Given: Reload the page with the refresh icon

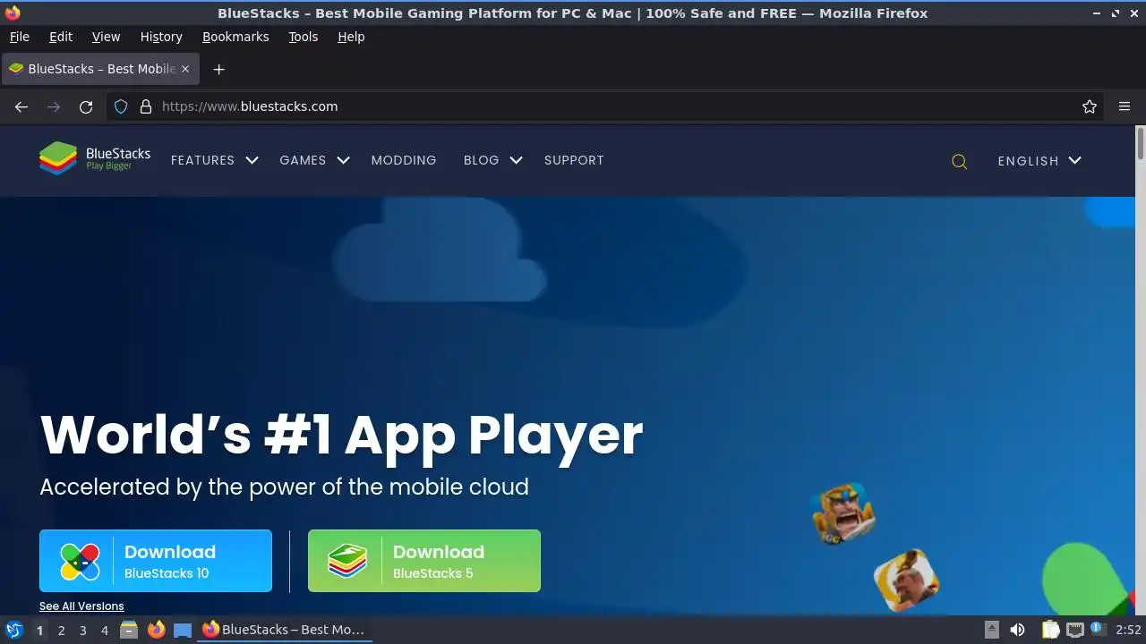Looking at the screenshot, I should (86, 106).
